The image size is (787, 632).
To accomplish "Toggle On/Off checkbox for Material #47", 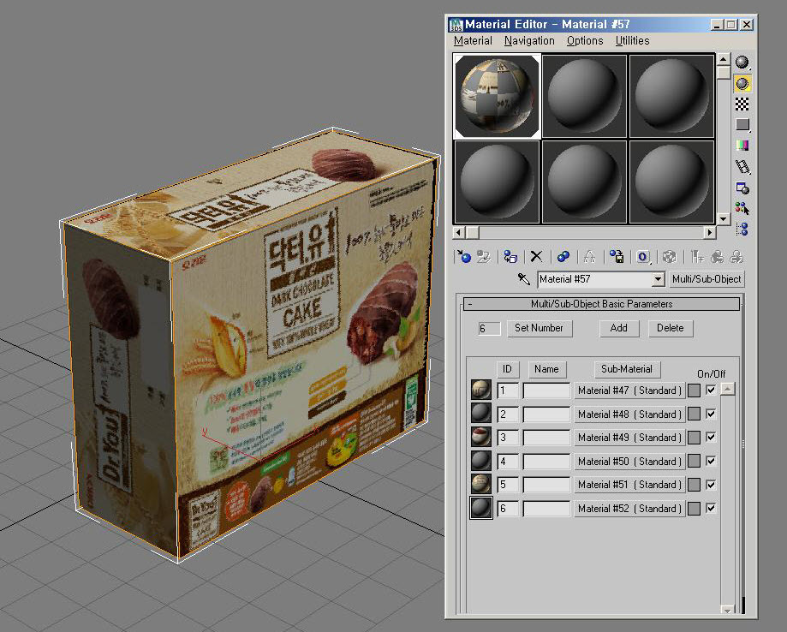I will click(711, 390).
